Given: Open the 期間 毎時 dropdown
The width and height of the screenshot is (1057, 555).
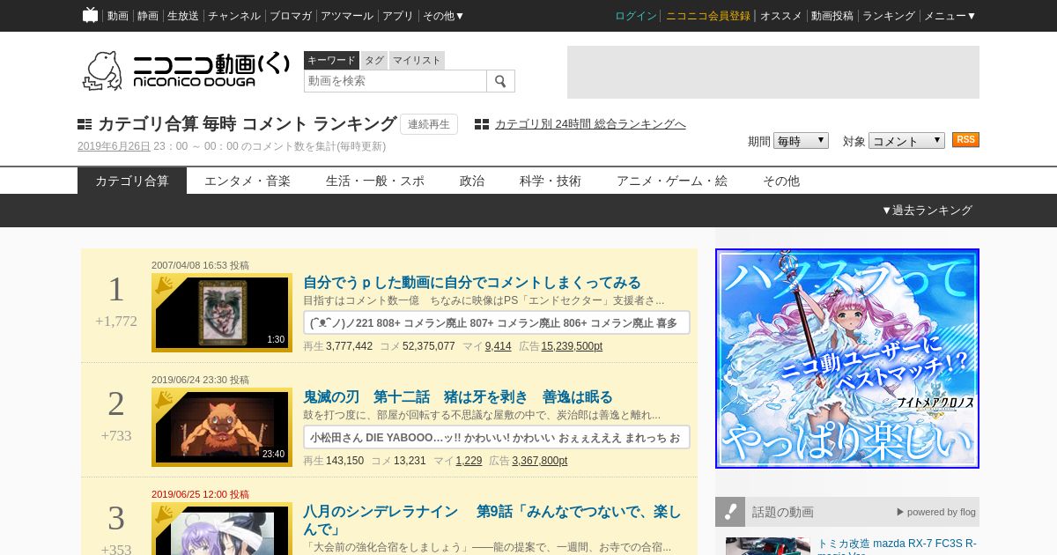Looking at the screenshot, I should [801, 140].
